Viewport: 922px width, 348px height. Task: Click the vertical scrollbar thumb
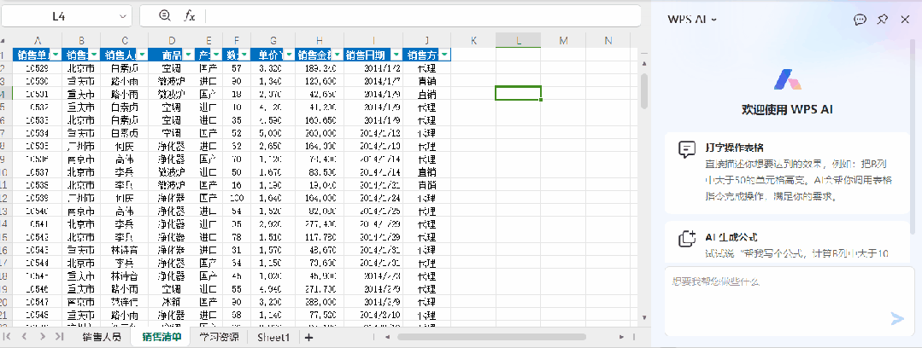(x=644, y=91)
